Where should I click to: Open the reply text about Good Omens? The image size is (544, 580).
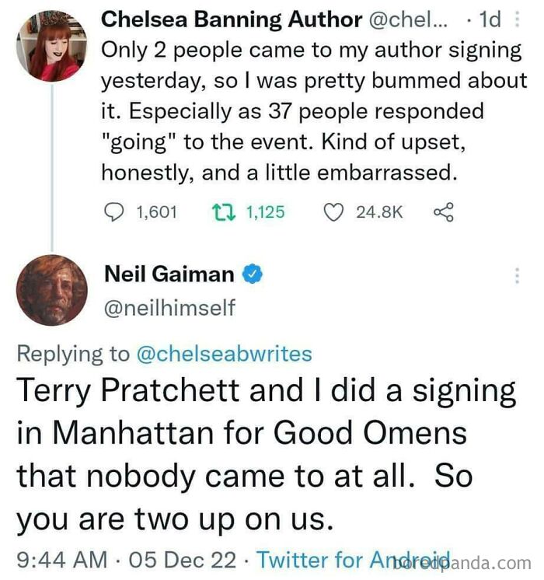[267, 454]
